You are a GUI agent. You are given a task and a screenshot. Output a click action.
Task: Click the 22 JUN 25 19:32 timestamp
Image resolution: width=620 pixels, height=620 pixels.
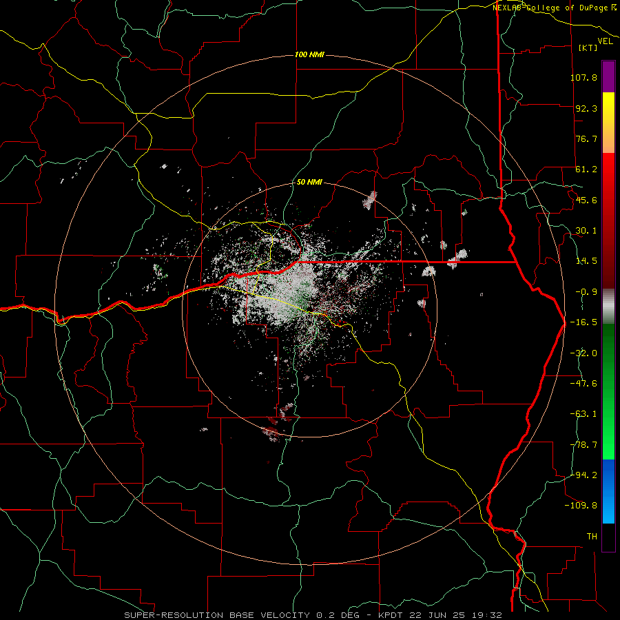click(x=455, y=615)
